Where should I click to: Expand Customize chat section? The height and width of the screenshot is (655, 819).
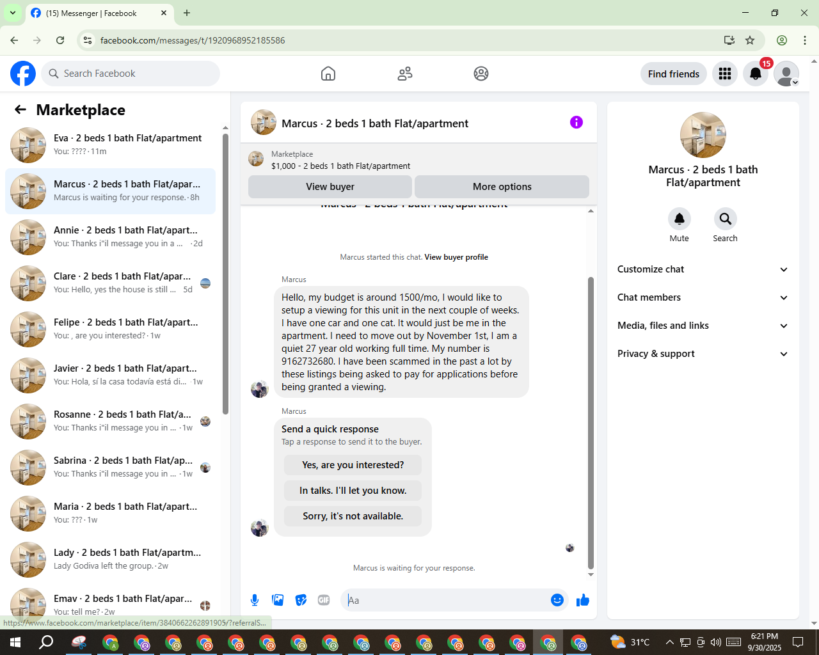(703, 269)
